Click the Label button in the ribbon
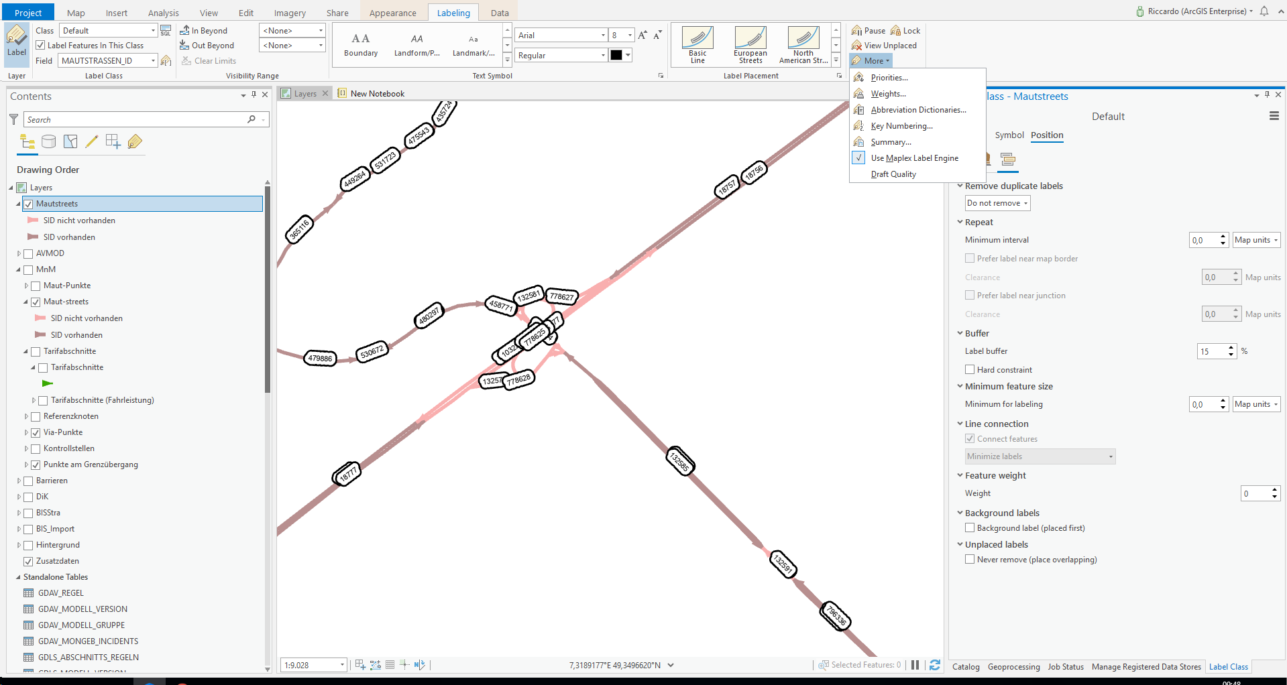Screen dimensions: 1287x685 [x=16, y=44]
